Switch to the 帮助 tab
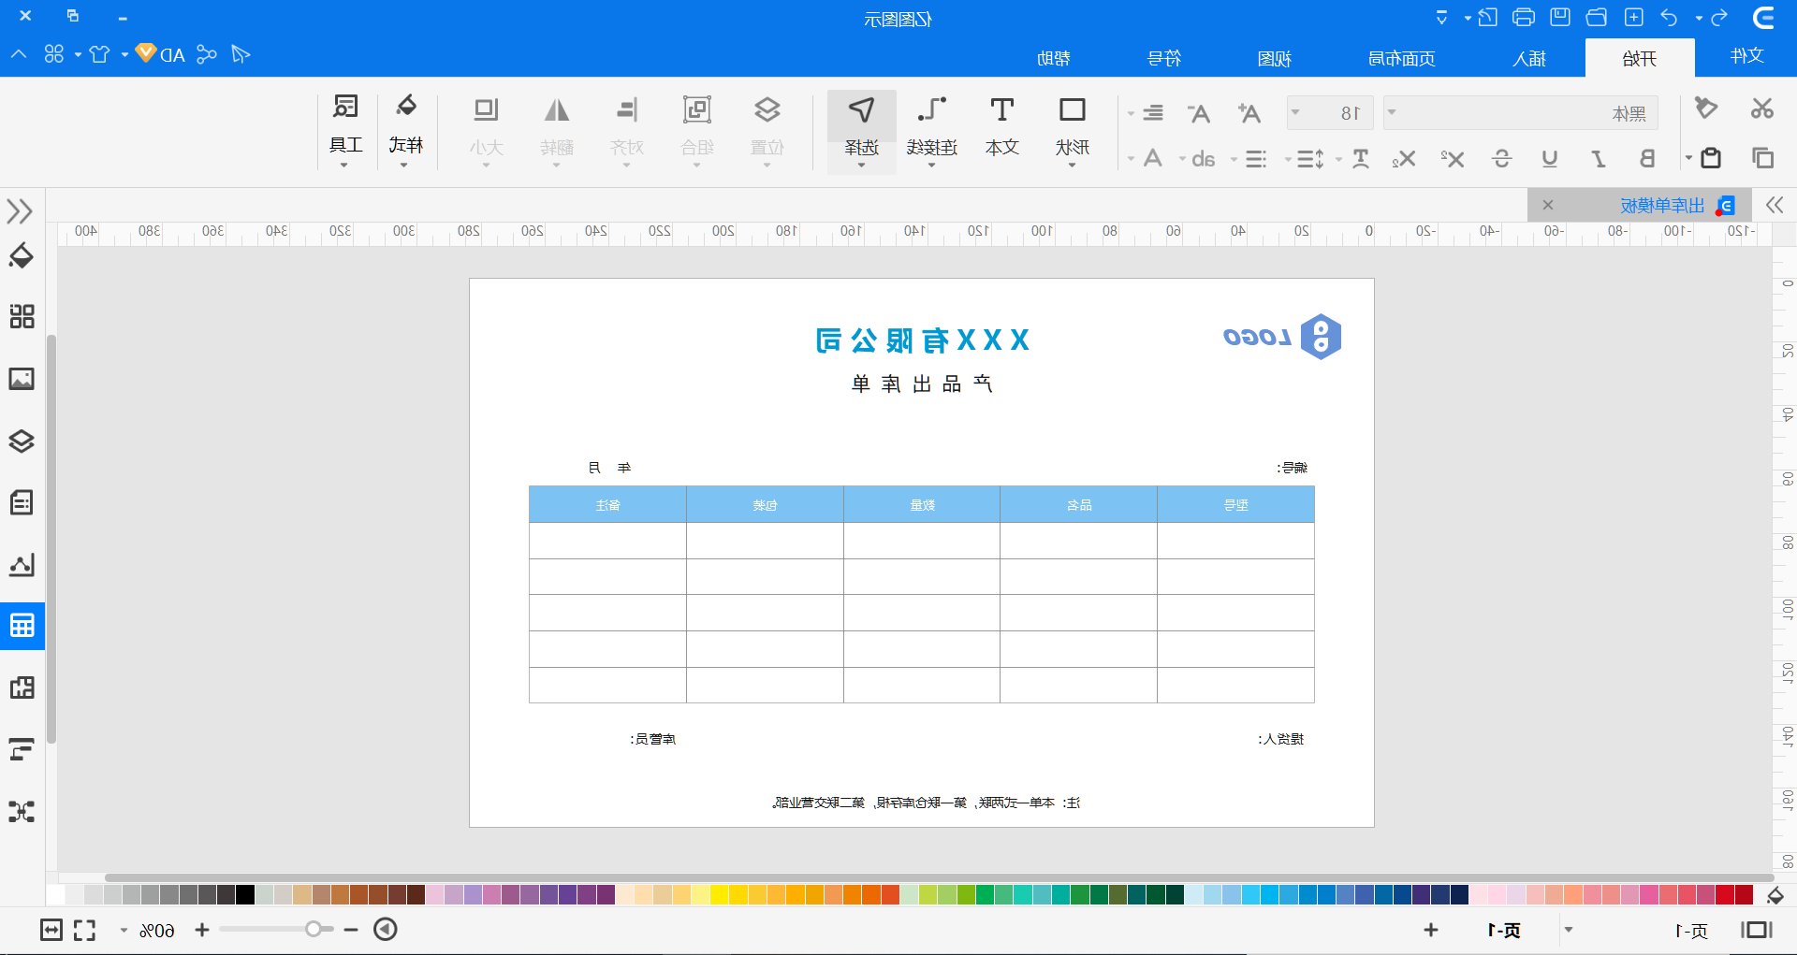Viewport: 1797px width, 955px height. [x=1054, y=58]
